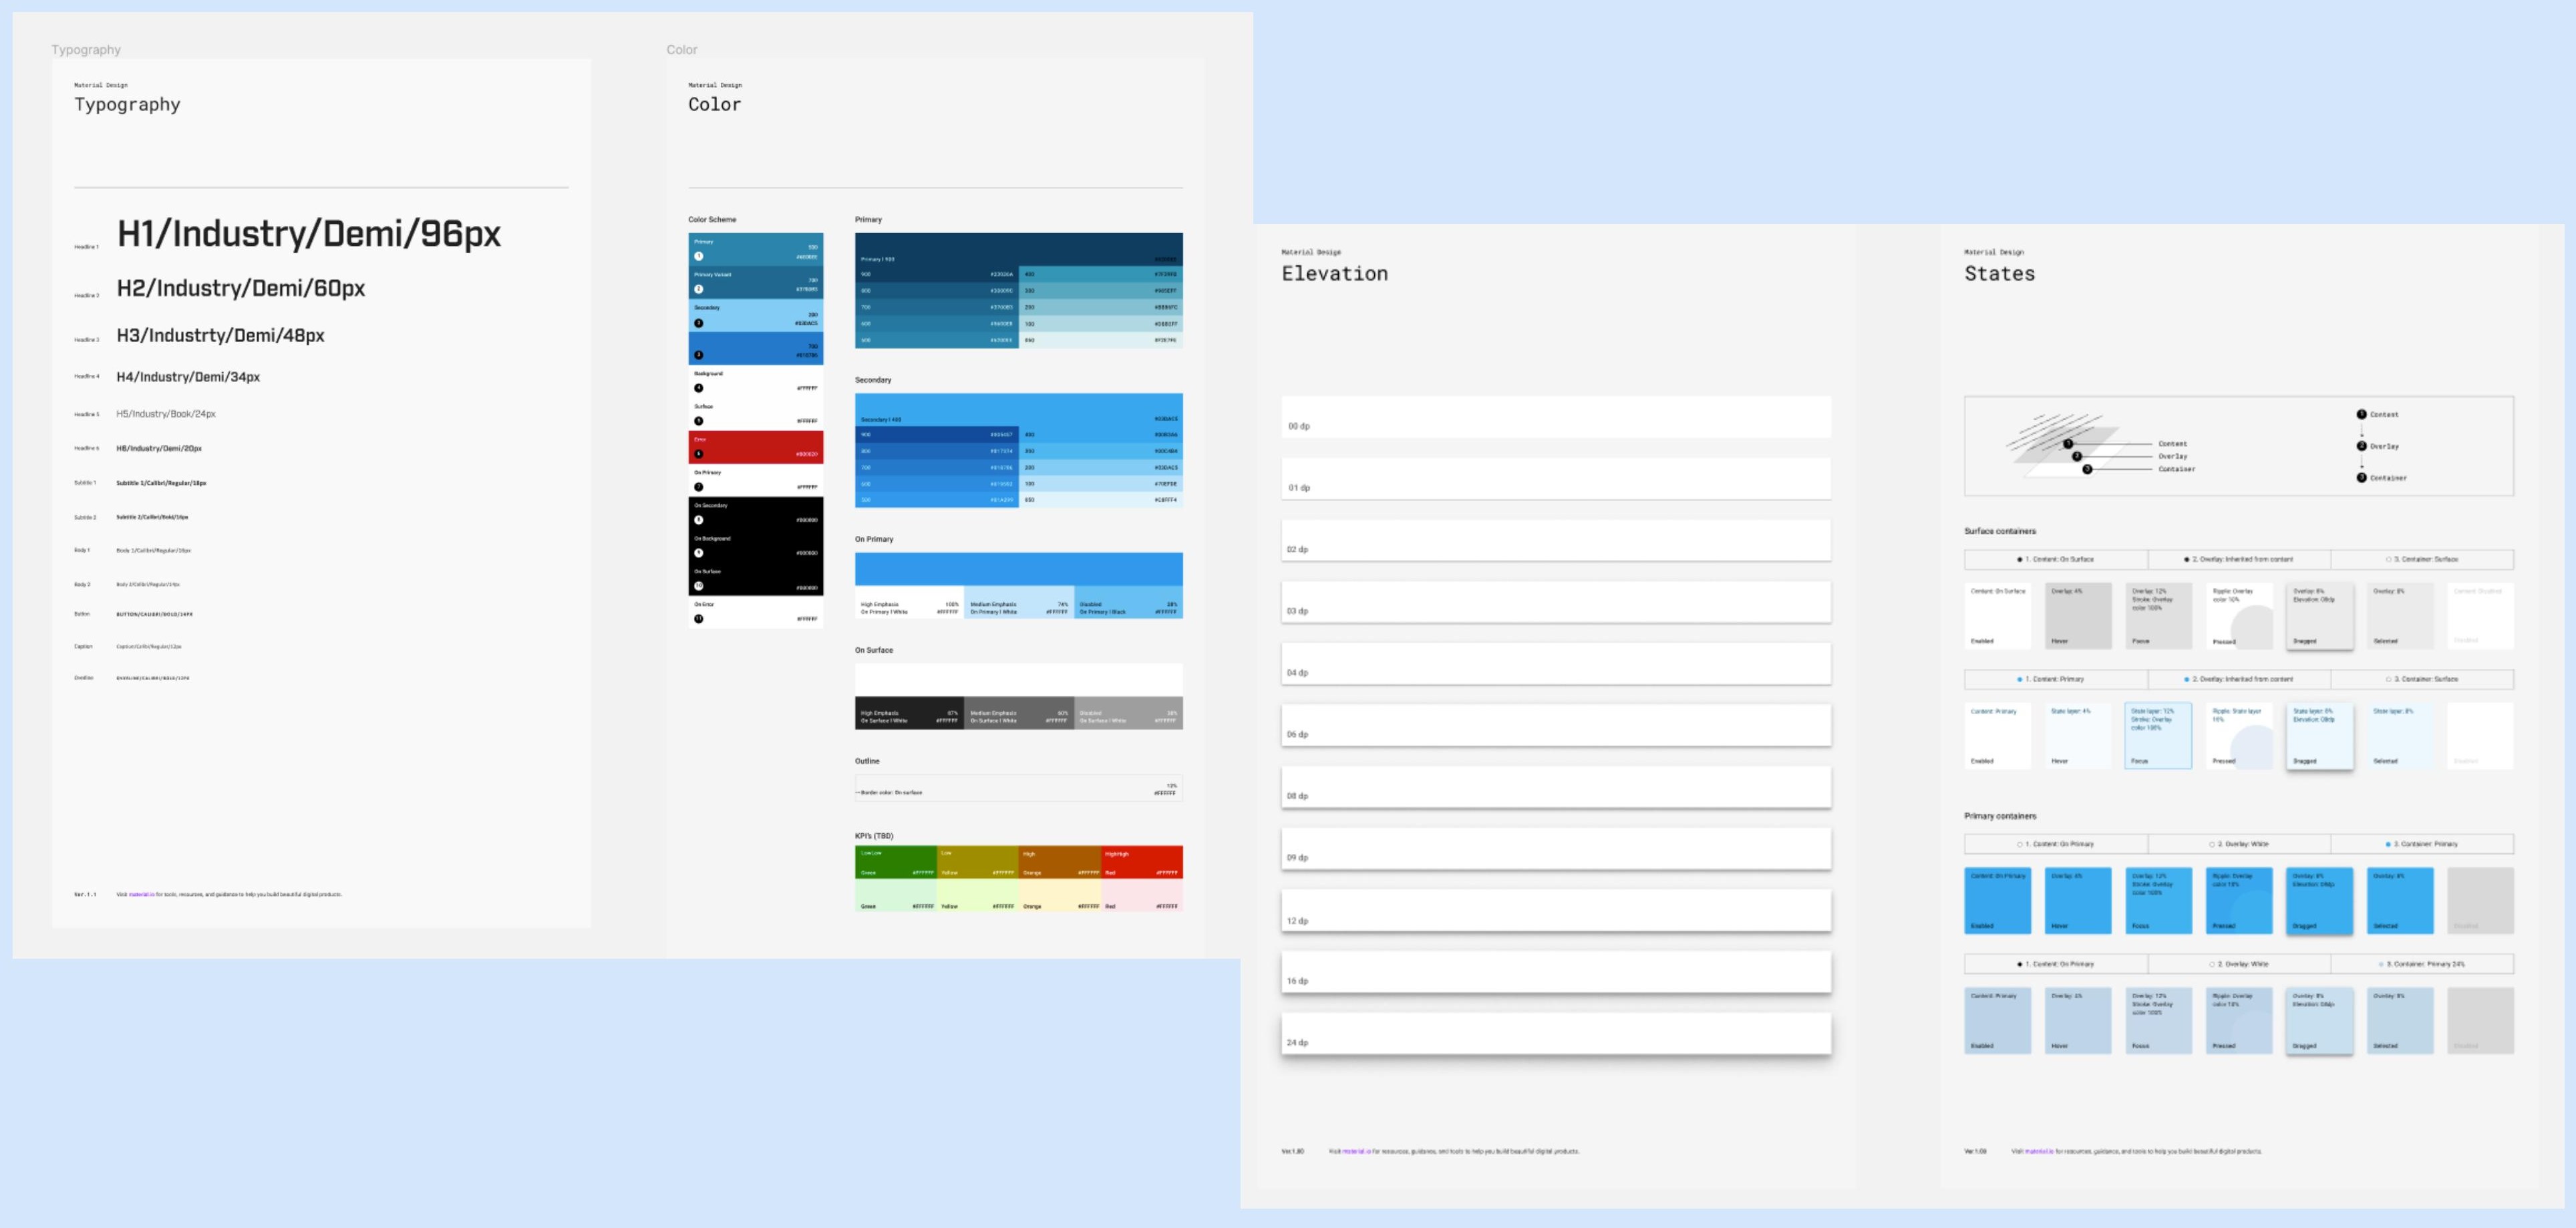The width and height of the screenshot is (2576, 1228).
Task: Click the gray 'Overlay: 4%' Hover card
Action: 2078,616
